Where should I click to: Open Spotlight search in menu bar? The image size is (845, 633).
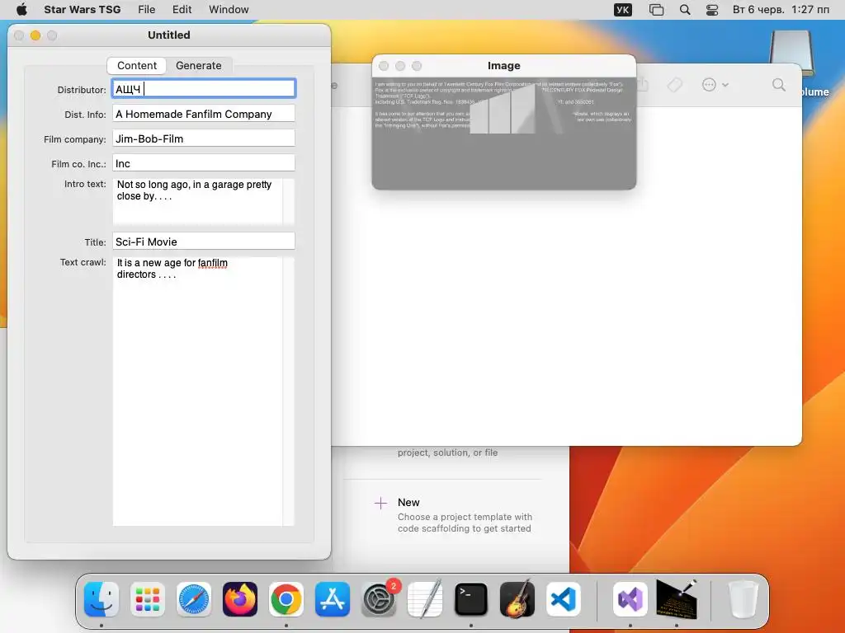(x=685, y=10)
